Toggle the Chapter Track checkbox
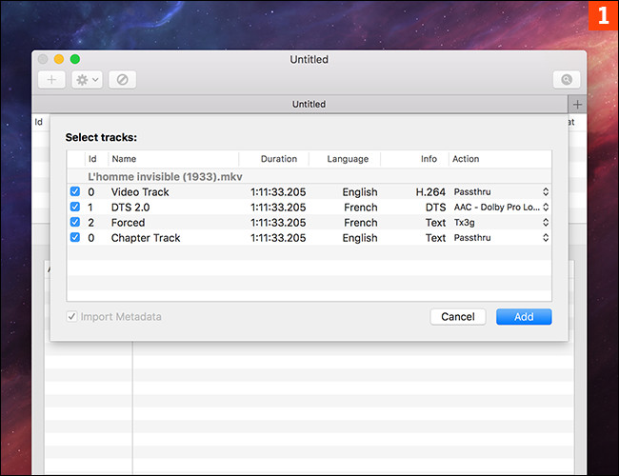The height and width of the screenshot is (476, 619). point(75,238)
